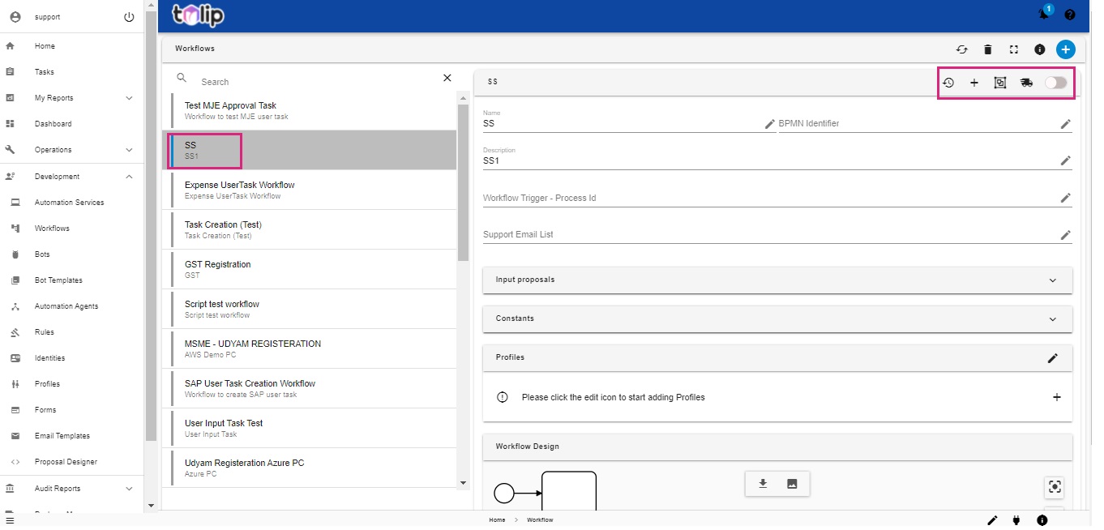Expand the Operations menu

tap(71, 150)
